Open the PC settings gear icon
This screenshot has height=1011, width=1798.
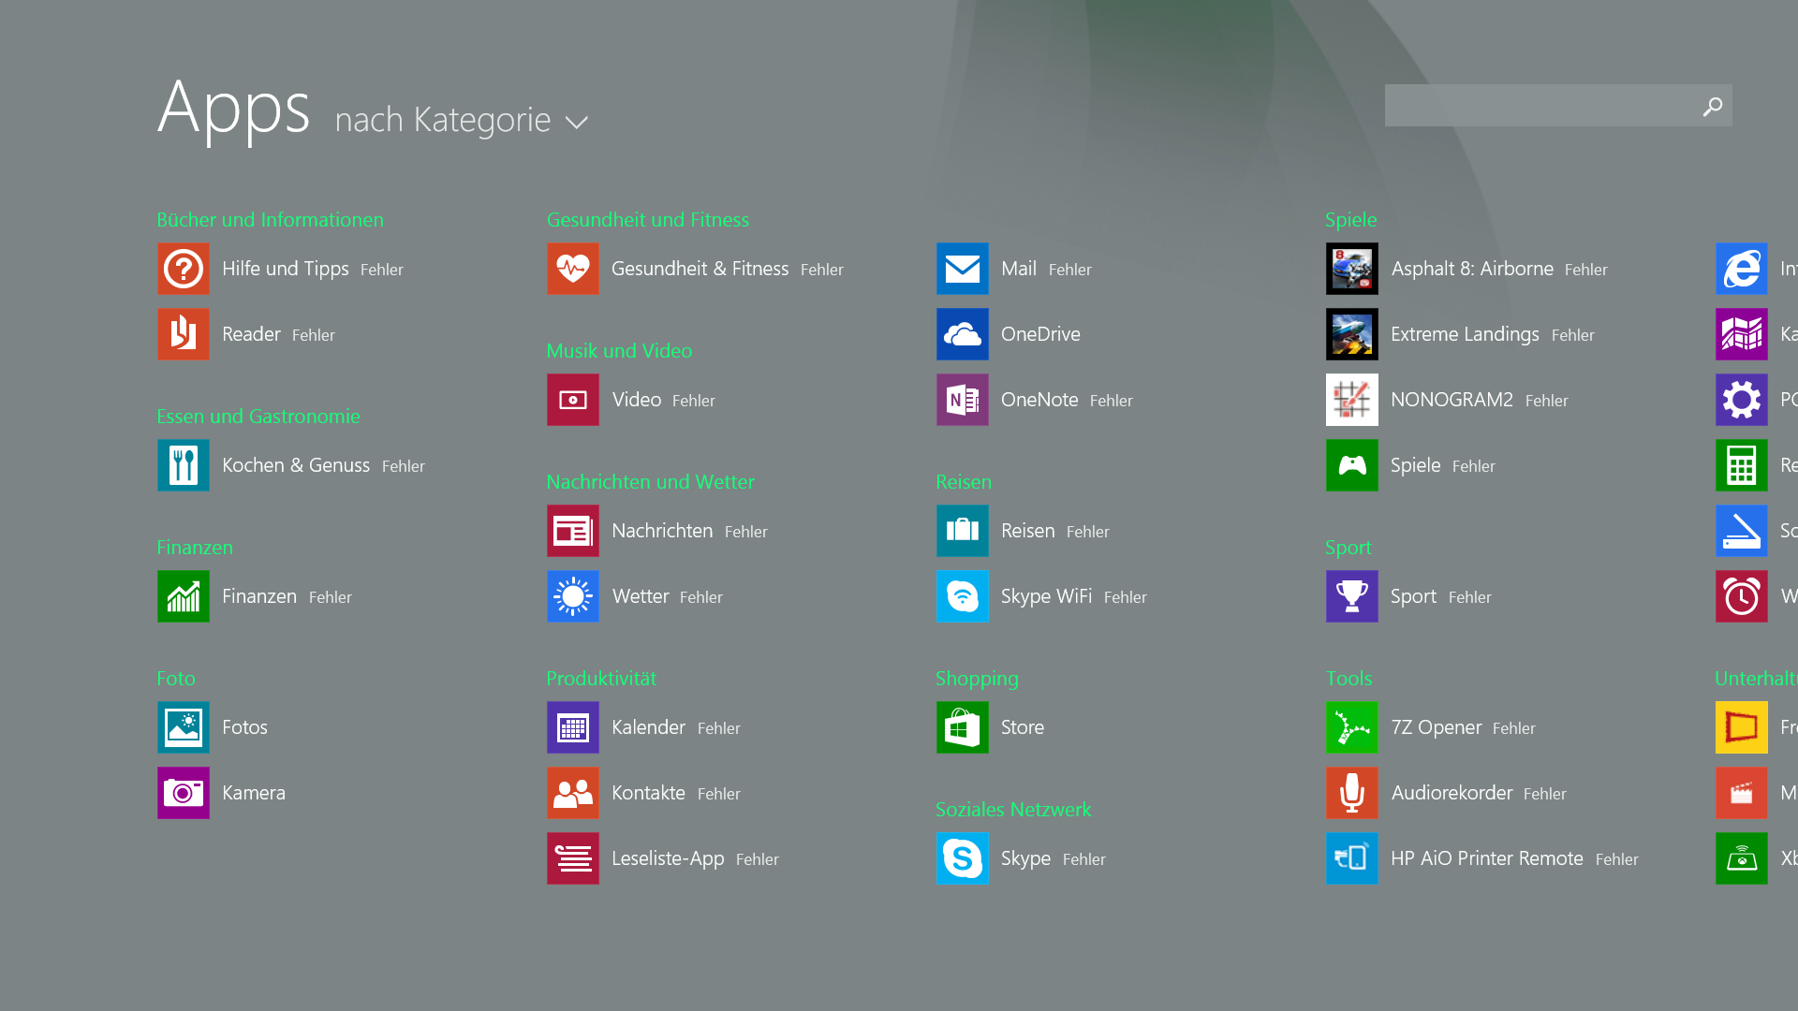(1741, 400)
